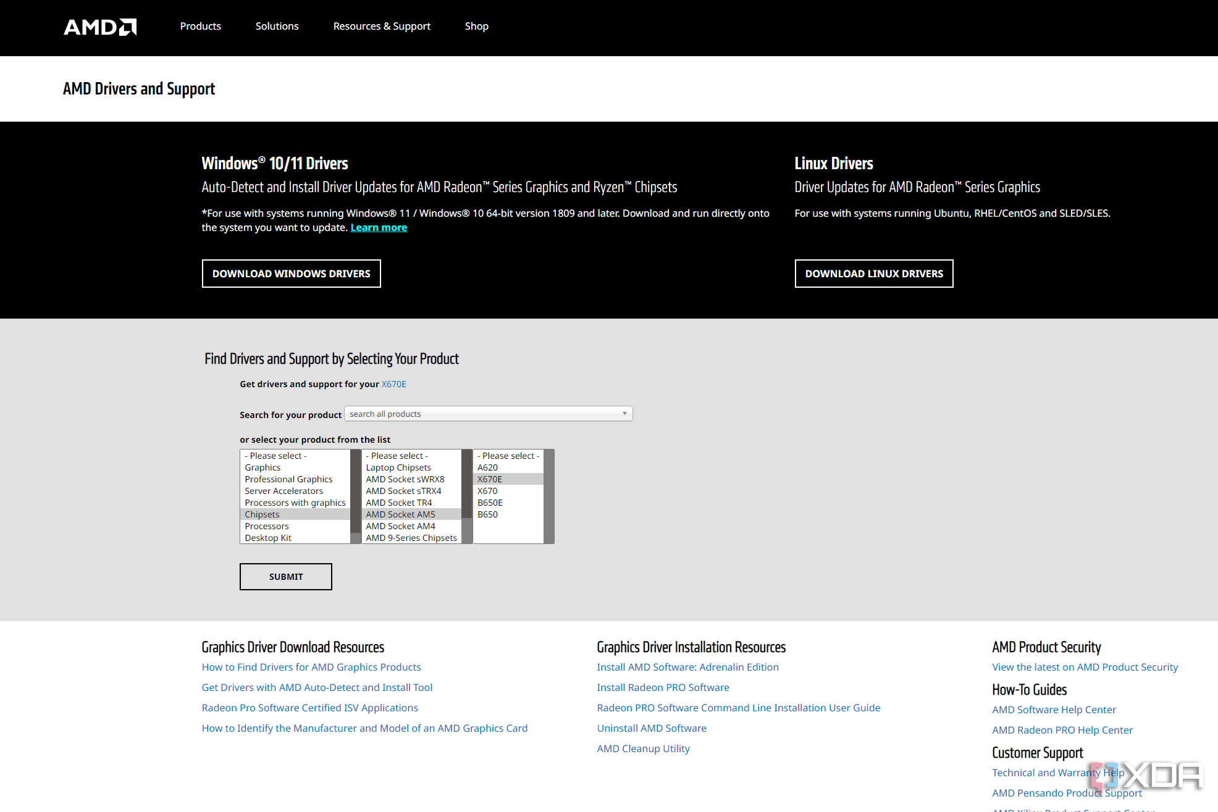
Task: Choose AMD Socket AM5
Action: click(412, 514)
